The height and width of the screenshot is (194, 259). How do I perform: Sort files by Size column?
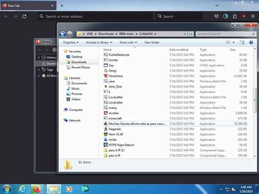click(233, 50)
